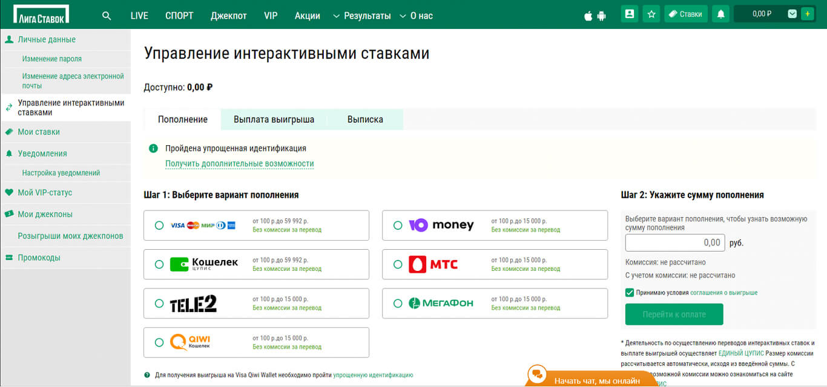827x387 pixels.
Task: Click the Android app download icon
Action: click(x=601, y=16)
